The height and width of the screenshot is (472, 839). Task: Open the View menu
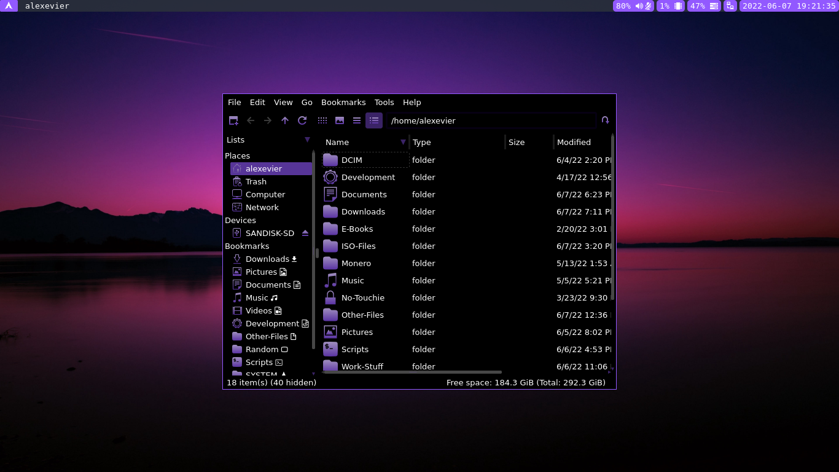pos(283,102)
